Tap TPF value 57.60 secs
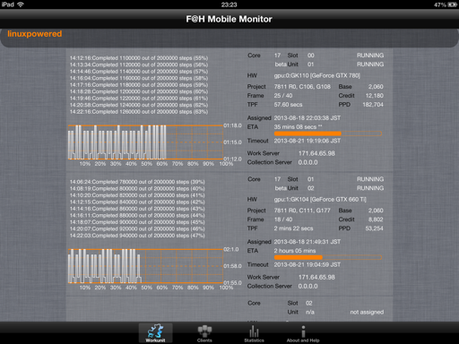The height and width of the screenshot is (344, 459). pos(288,105)
